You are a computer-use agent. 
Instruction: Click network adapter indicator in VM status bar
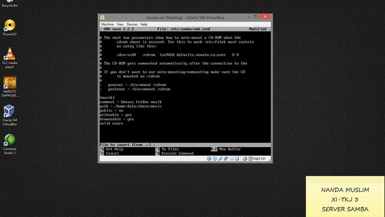(x=226, y=159)
